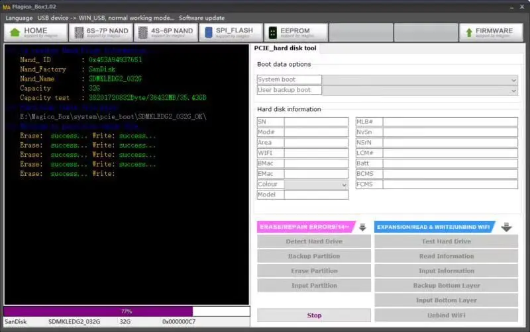Select the 4S-6P NAND chip icon
Viewport: 530px width, 332px height.
143,32
